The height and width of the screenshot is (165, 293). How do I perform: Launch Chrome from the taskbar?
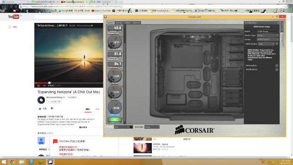click(12, 162)
